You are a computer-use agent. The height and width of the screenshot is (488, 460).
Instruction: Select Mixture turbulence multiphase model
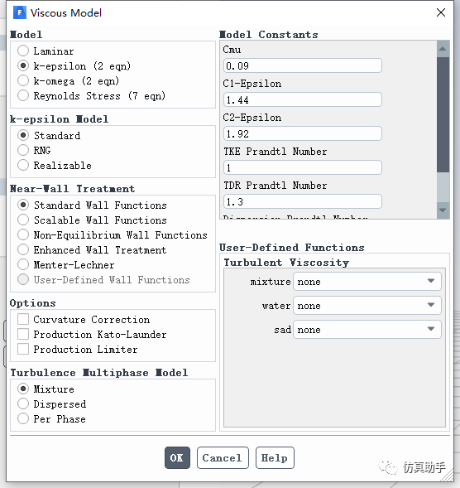[23, 389]
